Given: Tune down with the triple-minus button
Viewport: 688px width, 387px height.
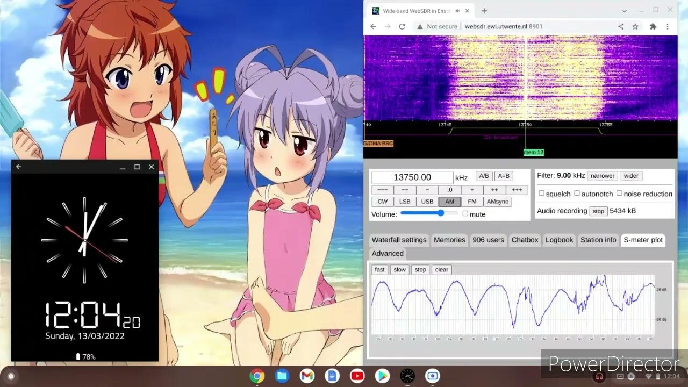Looking at the screenshot, I should click(x=383, y=190).
